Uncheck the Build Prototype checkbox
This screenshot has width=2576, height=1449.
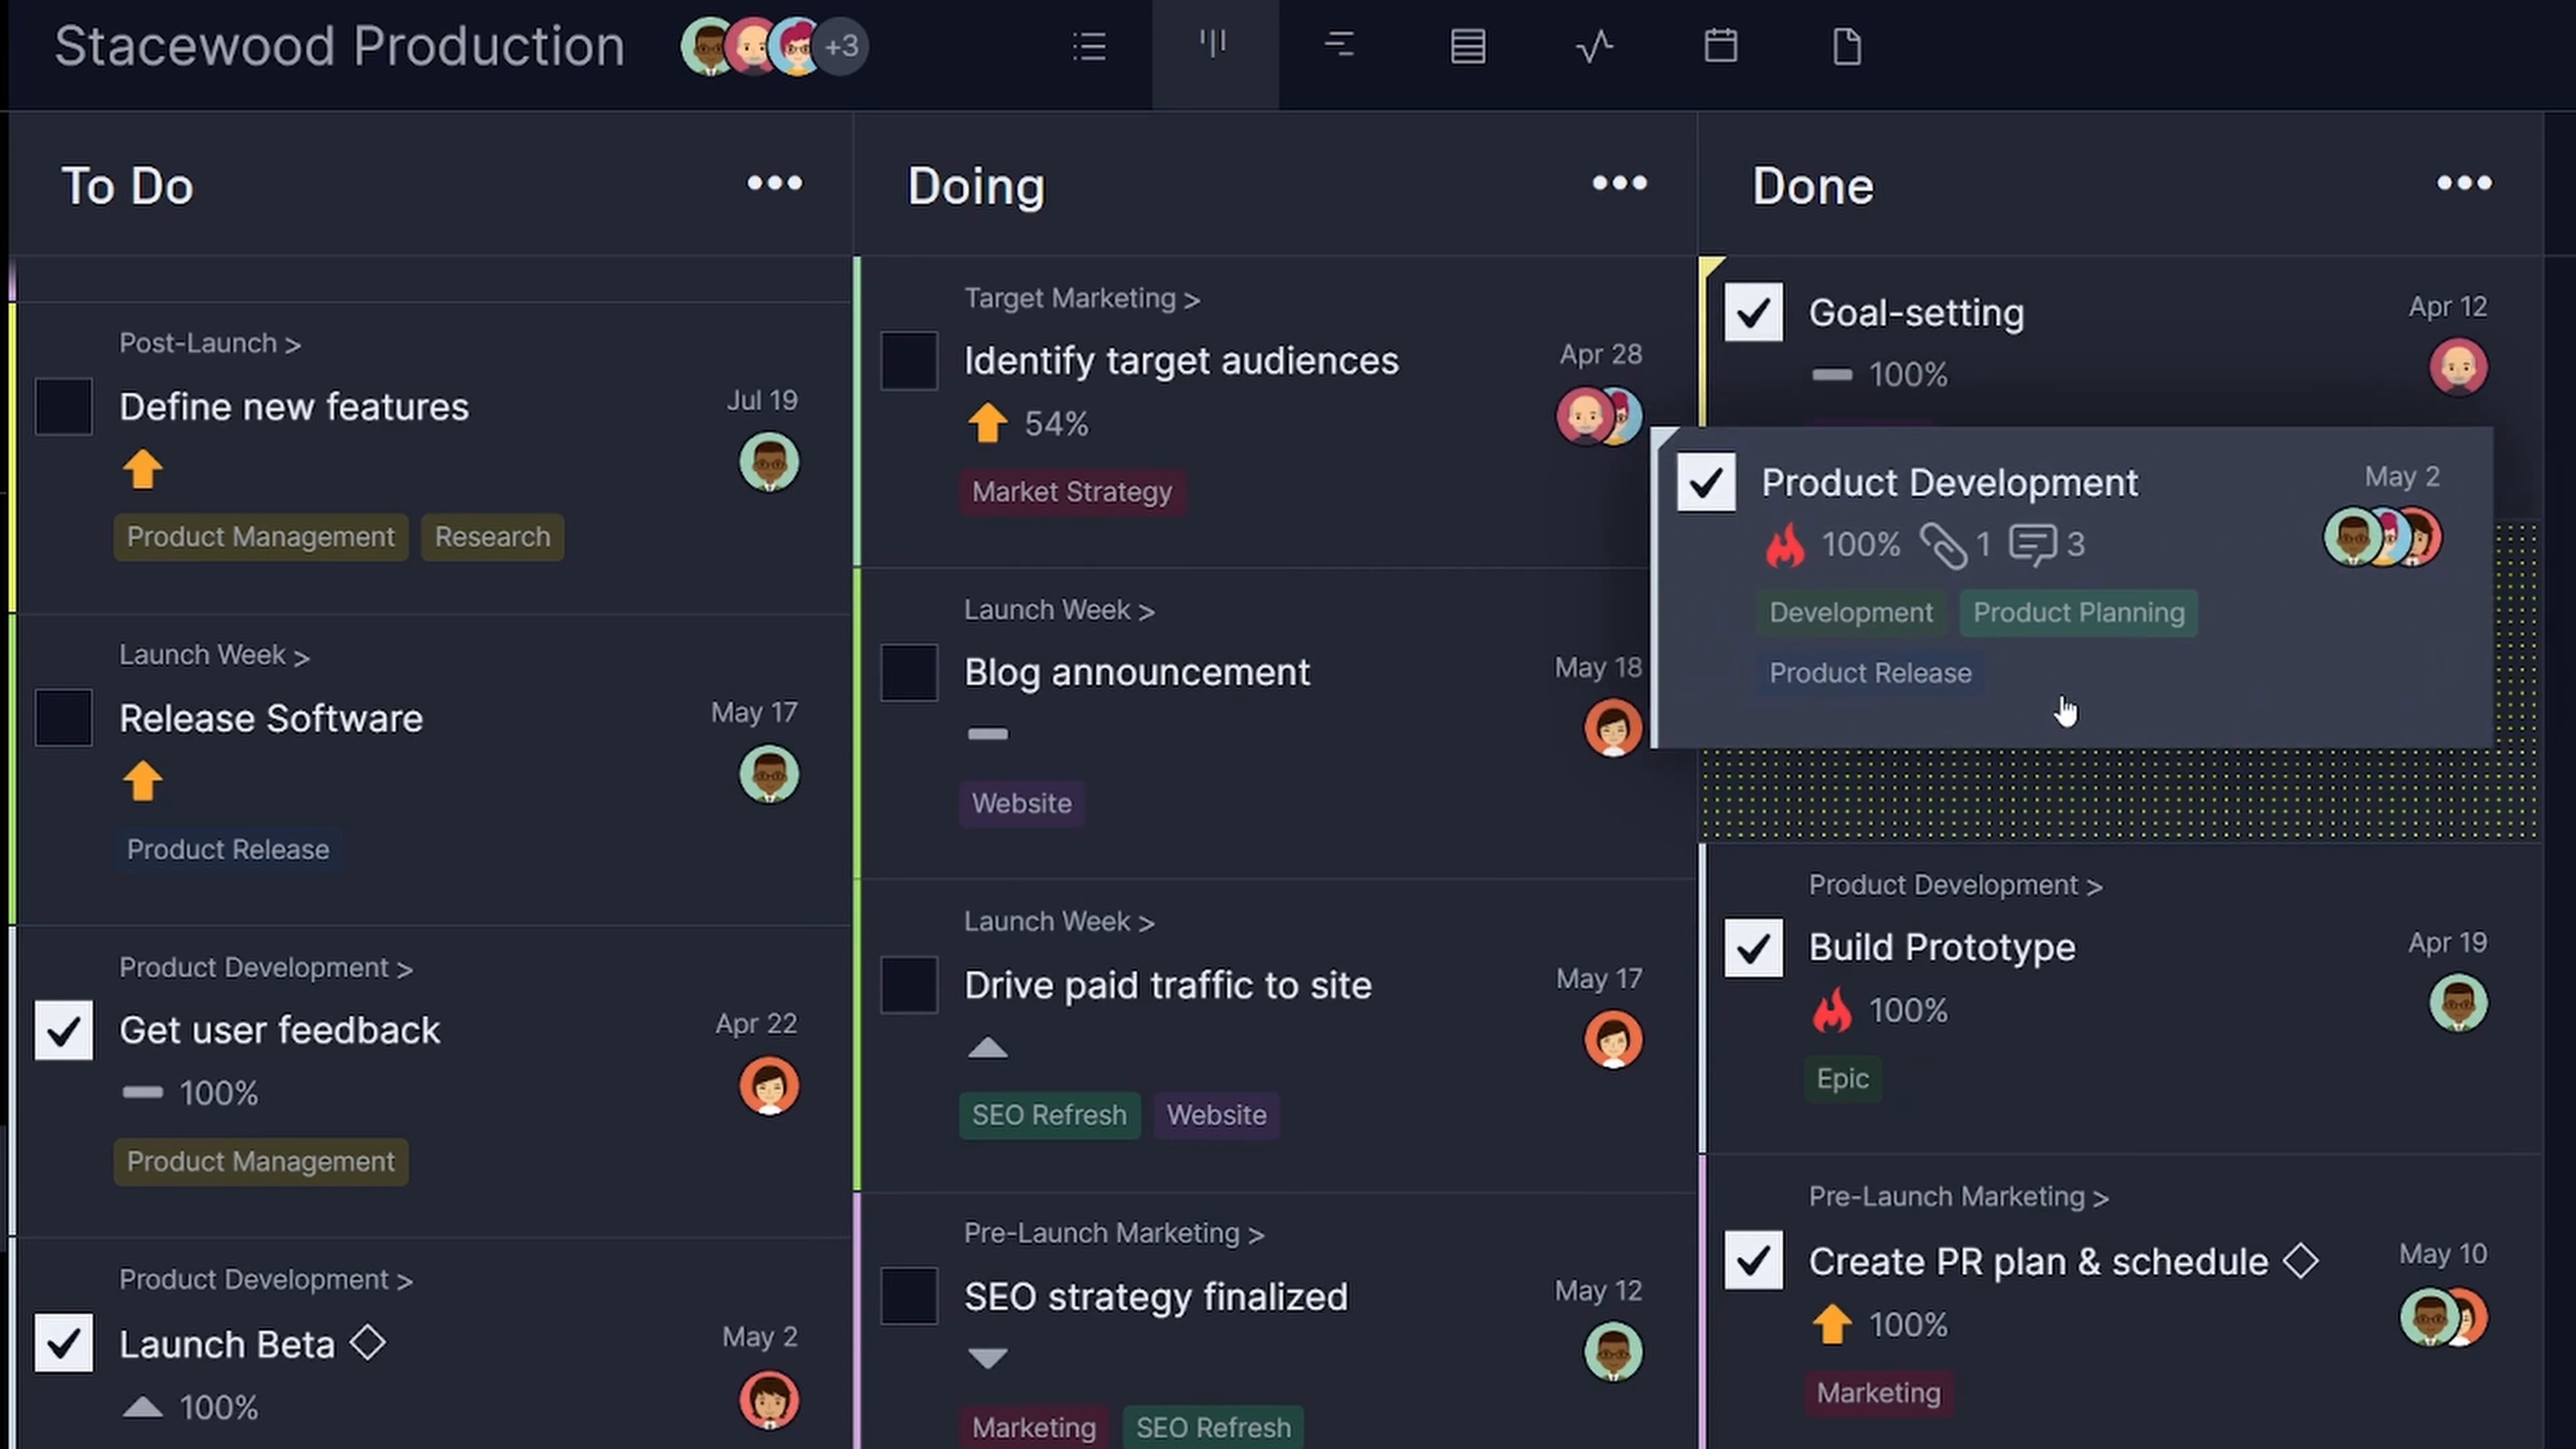coord(1753,948)
